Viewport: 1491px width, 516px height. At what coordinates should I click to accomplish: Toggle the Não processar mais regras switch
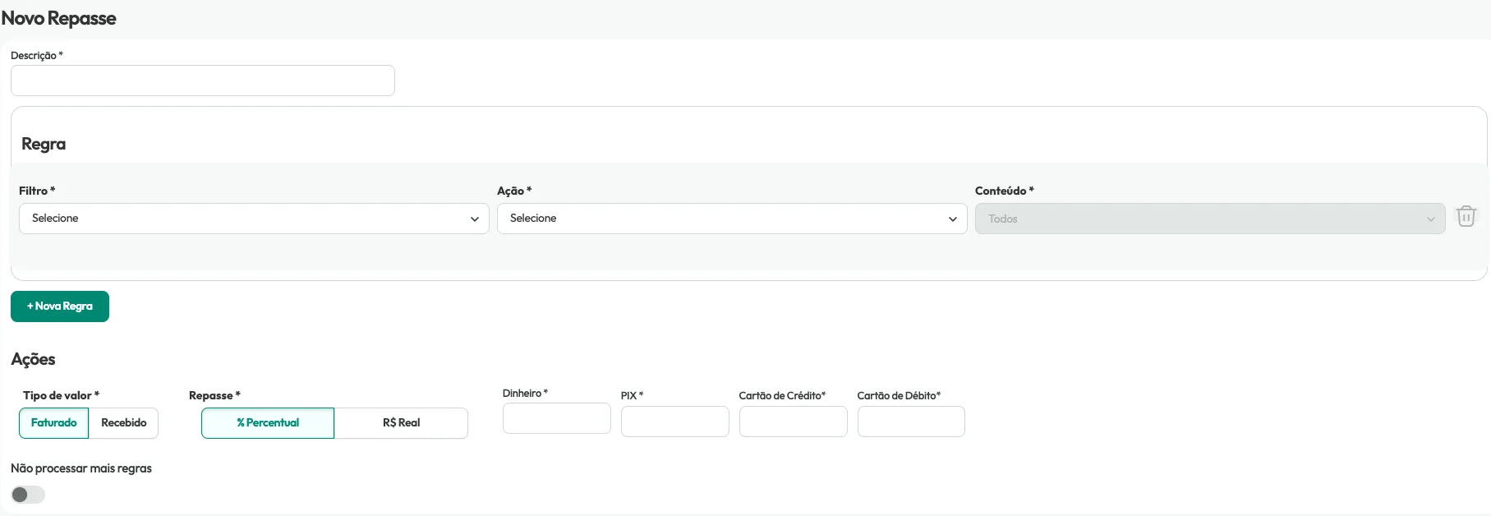click(x=28, y=495)
